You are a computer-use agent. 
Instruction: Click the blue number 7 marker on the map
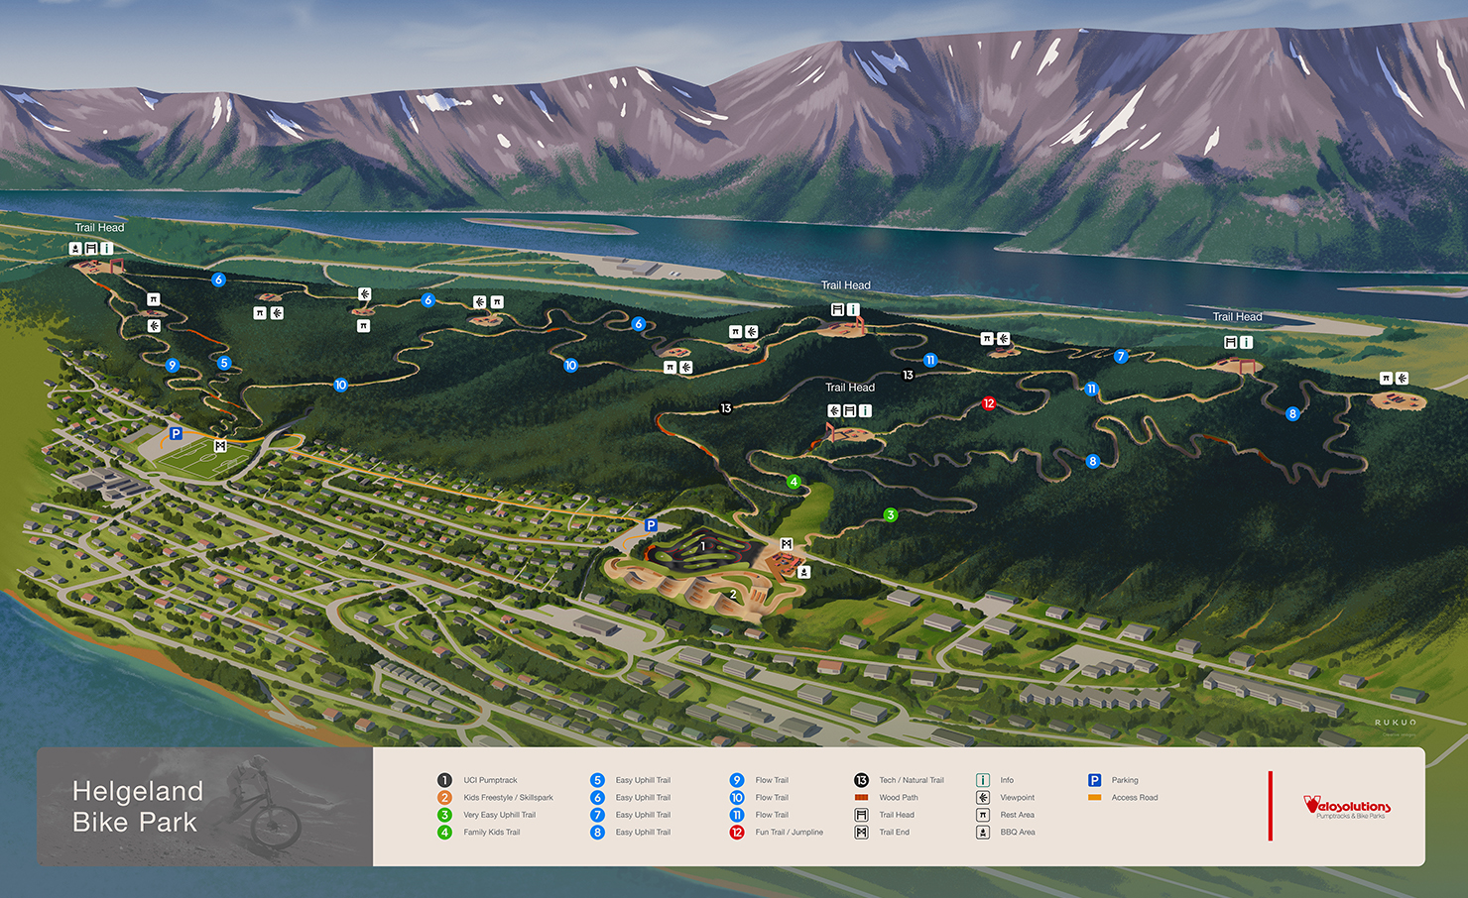tap(1121, 356)
